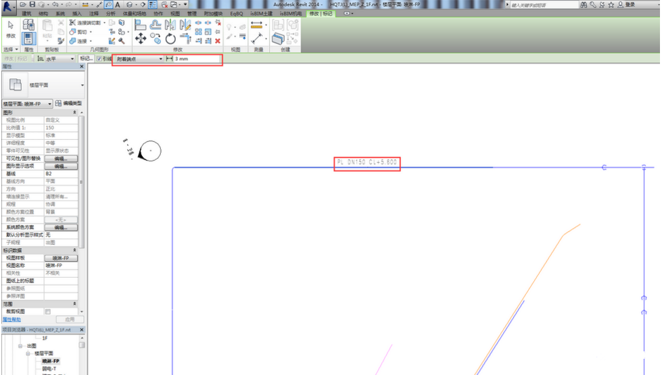Open the 楼层平面 type selector dropdown
The image size is (662, 375).
click(x=82, y=85)
